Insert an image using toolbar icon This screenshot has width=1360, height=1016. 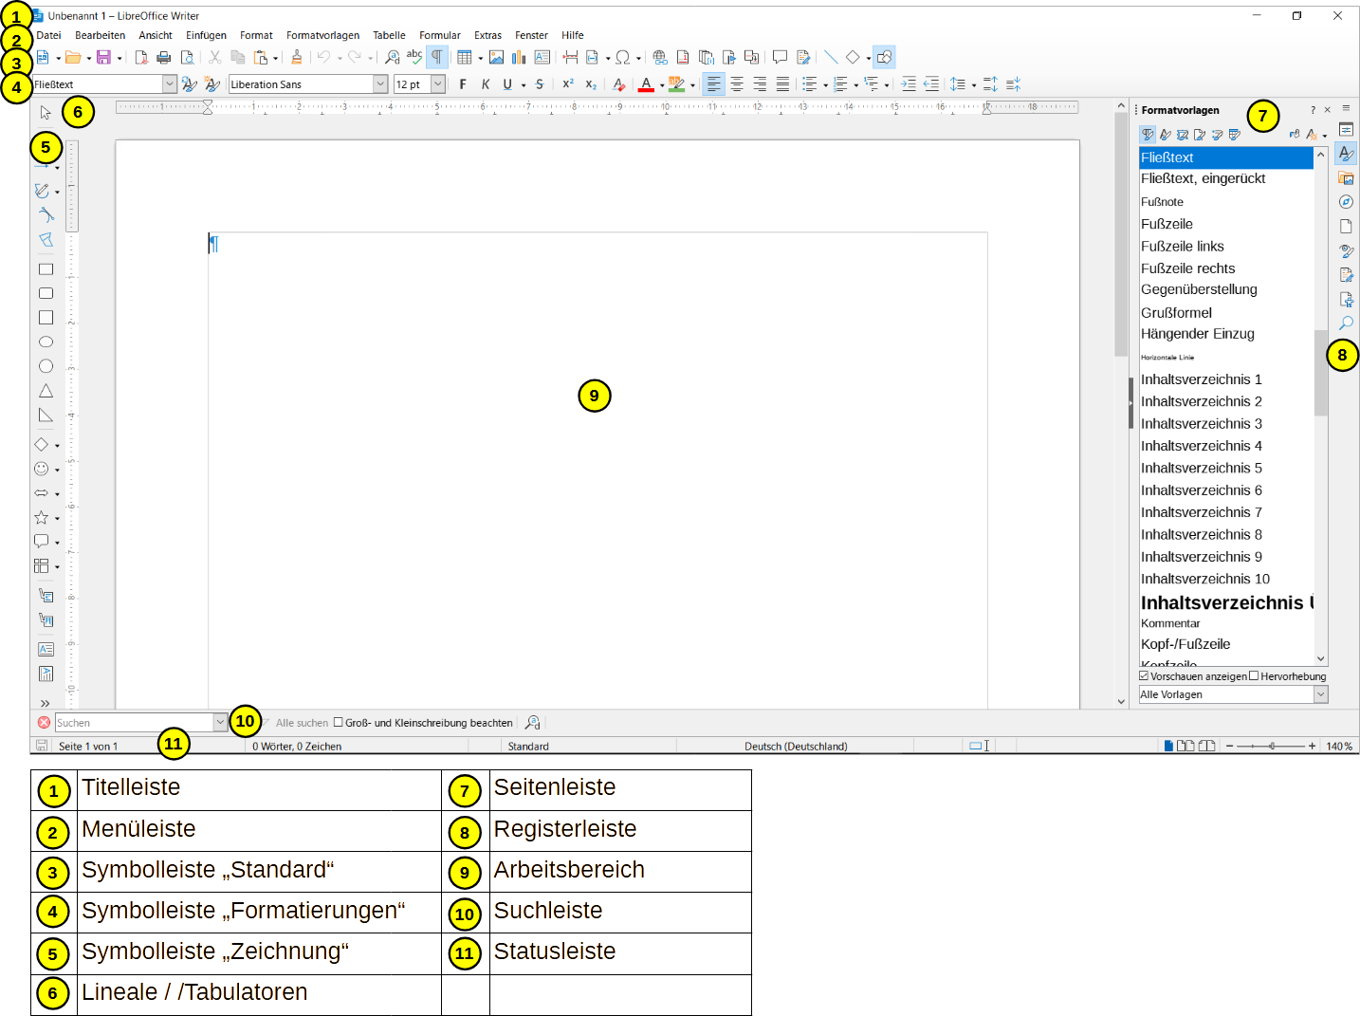tap(496, 58)
